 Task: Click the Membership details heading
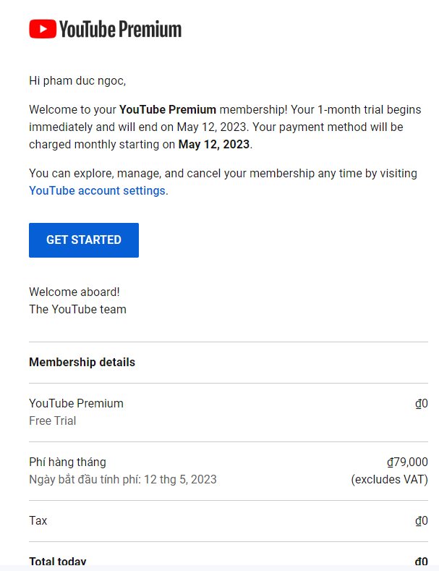[x=82, y=362]
